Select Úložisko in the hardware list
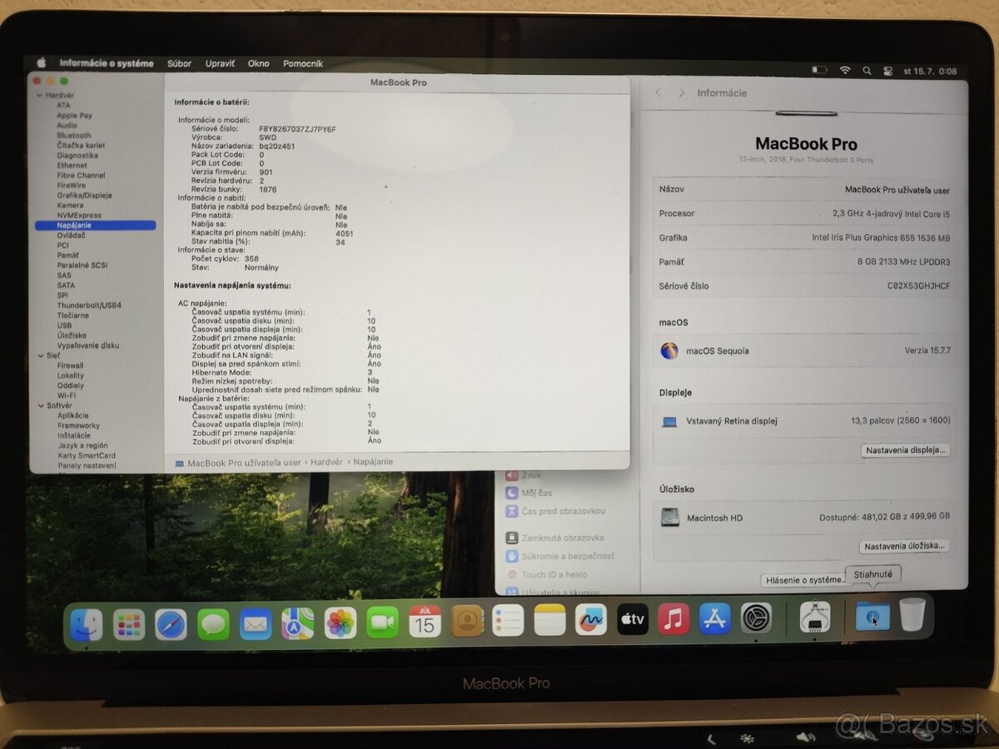Image resolution: width=999 pixels, height=749 pixels. [x=72, y=335]
